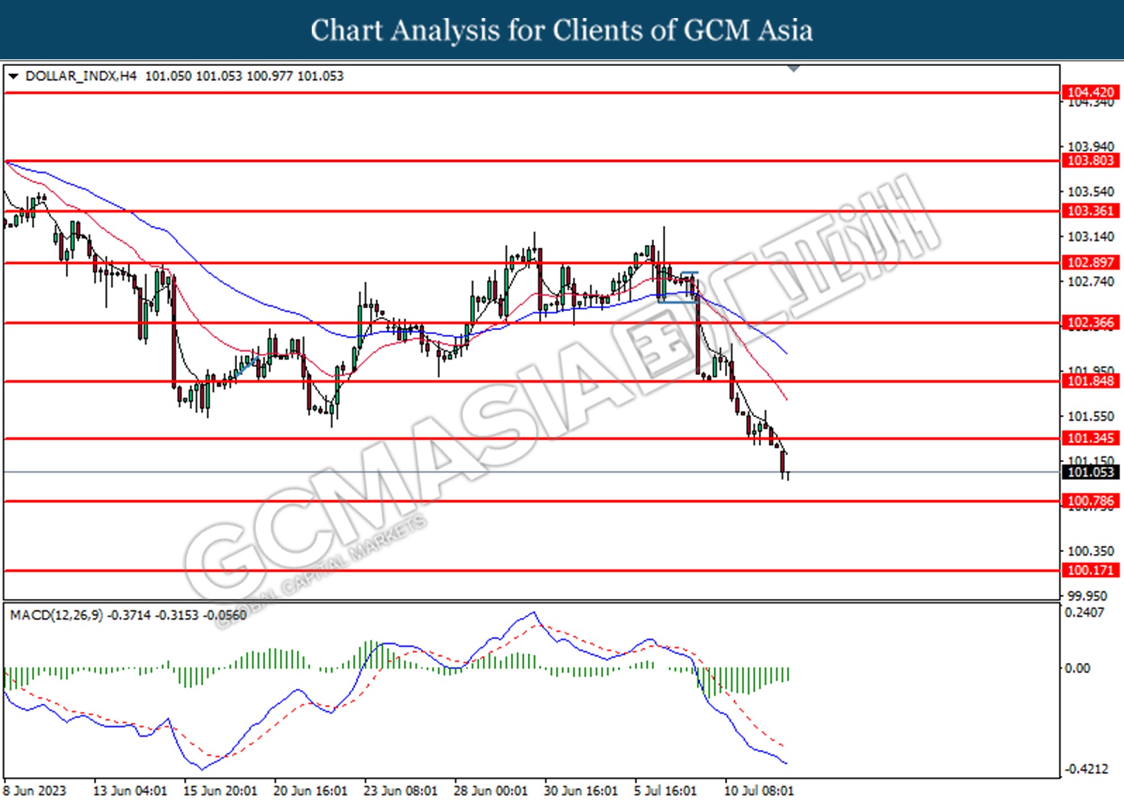The image size is (1124, 802).
Task: Click the Chart Analysis for Clients title
Action: 561,30
